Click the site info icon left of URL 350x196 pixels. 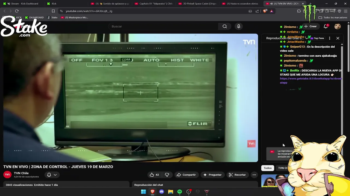tap(61, 11)
